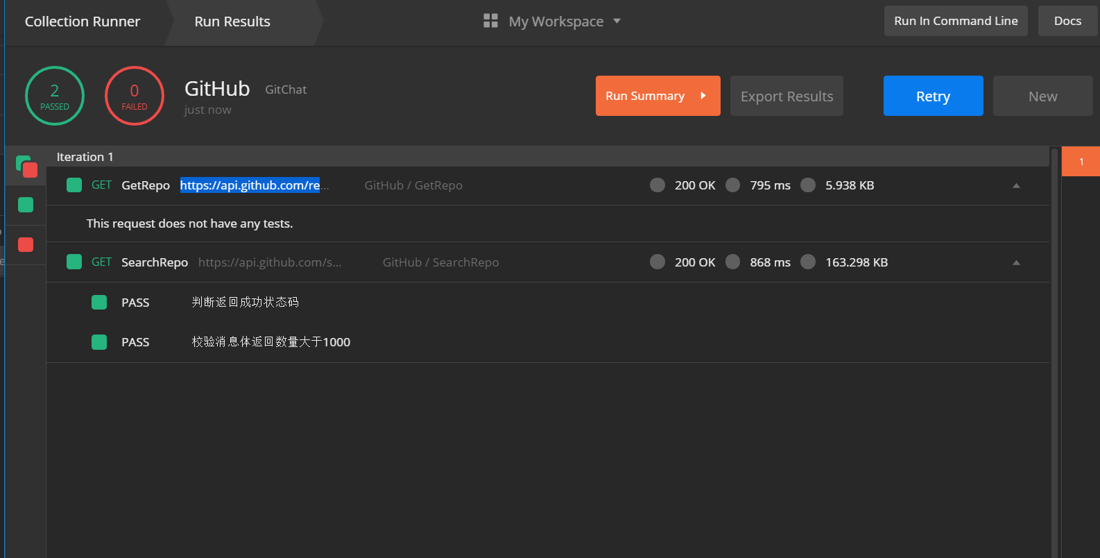This screenshot has width=1100, height=558.
Task: Click the 判断返回成功状态码 test result
Action: (x=246, y=302)
